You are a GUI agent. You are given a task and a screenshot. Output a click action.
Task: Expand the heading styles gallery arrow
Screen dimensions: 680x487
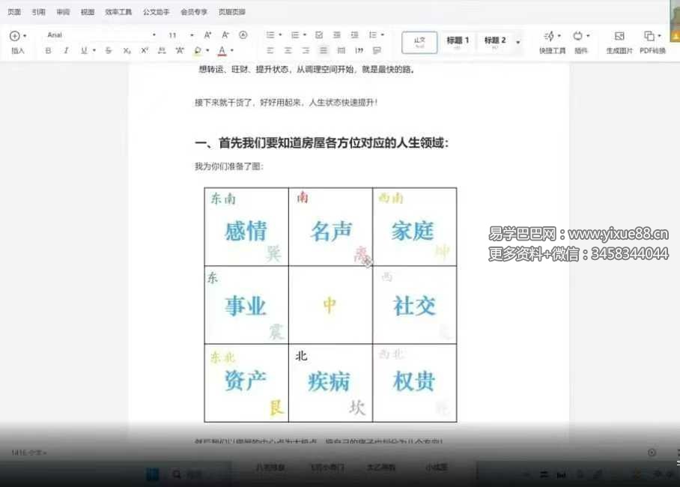(x=518, y=42)
